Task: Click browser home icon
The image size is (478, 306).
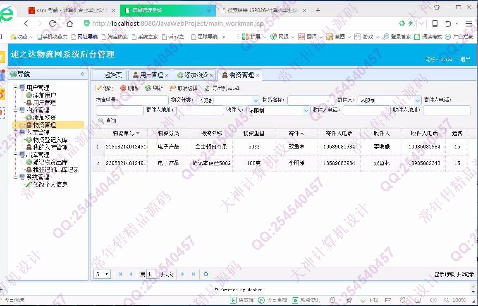Action: [70, 24]
